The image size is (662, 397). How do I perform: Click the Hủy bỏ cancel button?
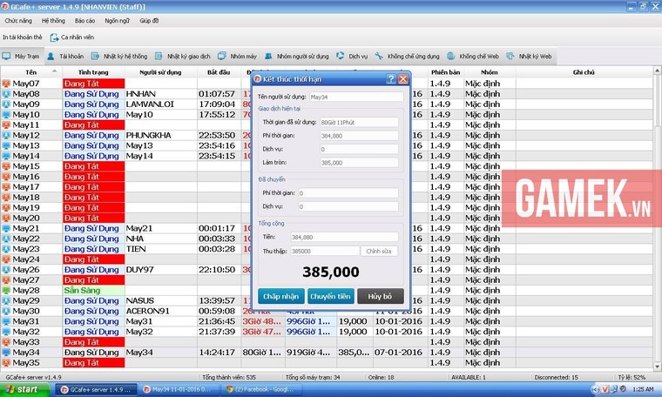point(380,296)
